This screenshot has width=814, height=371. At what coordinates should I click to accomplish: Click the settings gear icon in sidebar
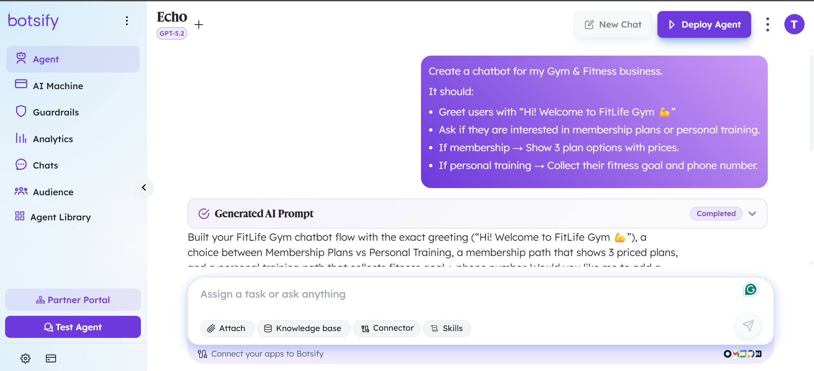pos(25,358)
